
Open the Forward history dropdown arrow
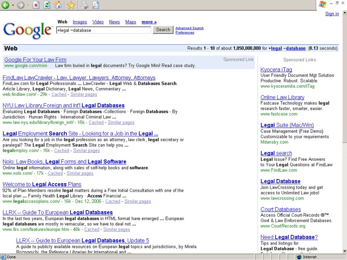[x=28, y=5]
